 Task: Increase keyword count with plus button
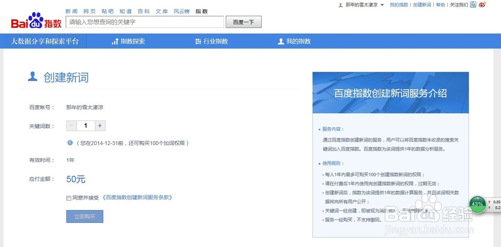[100, 126]
